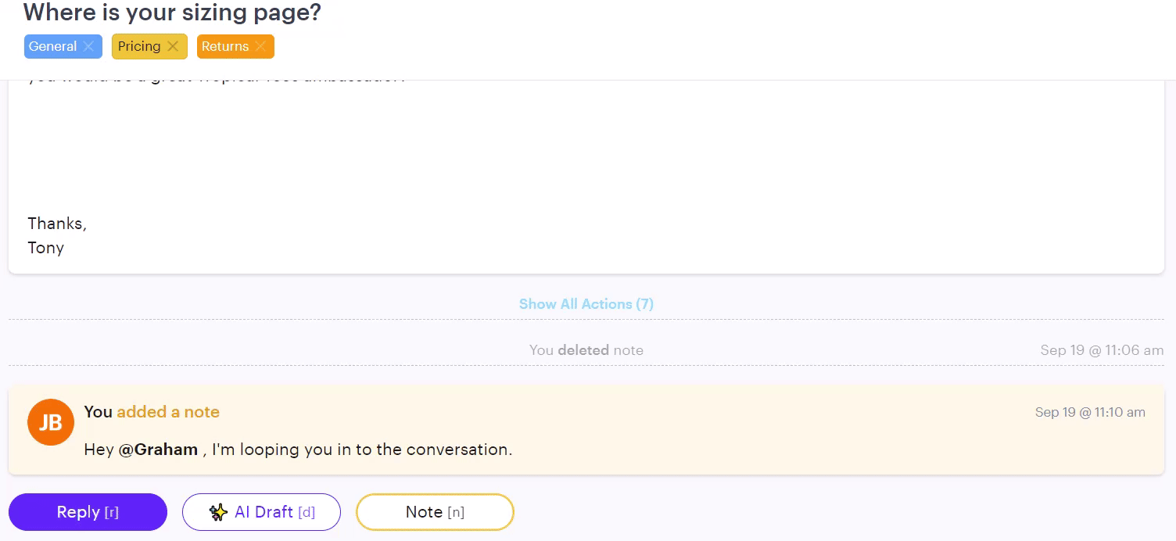Open the Note composer button

435,513
